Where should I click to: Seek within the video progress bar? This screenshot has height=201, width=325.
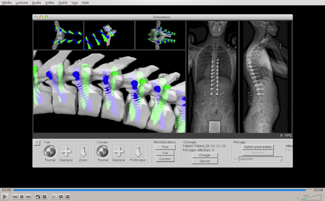click(x=162, y=190)
